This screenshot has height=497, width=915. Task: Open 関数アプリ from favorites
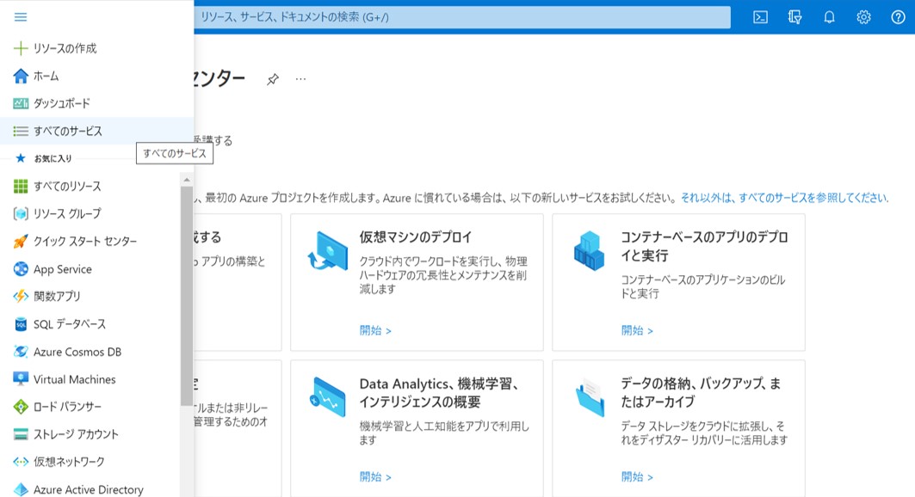[x=57, y=296]
